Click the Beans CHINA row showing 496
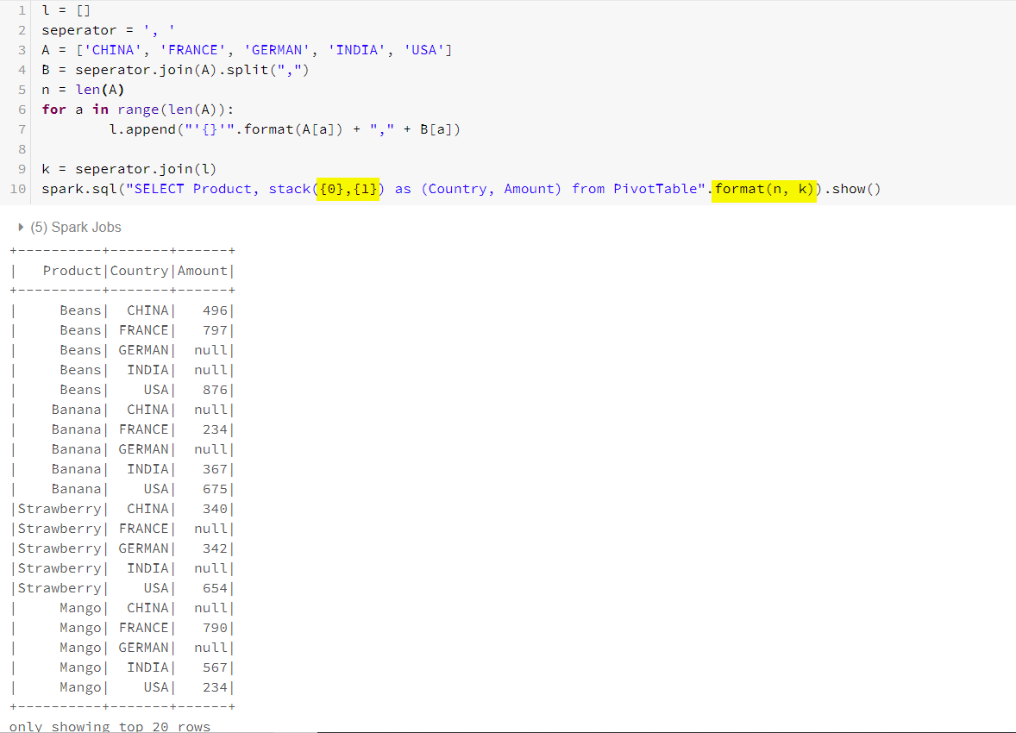The image size is (1016, 733). click(121, 310)
